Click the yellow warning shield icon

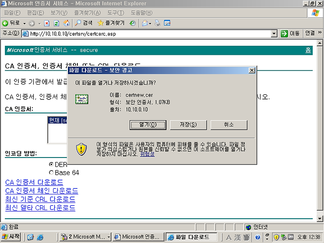[x=81, y=149]
